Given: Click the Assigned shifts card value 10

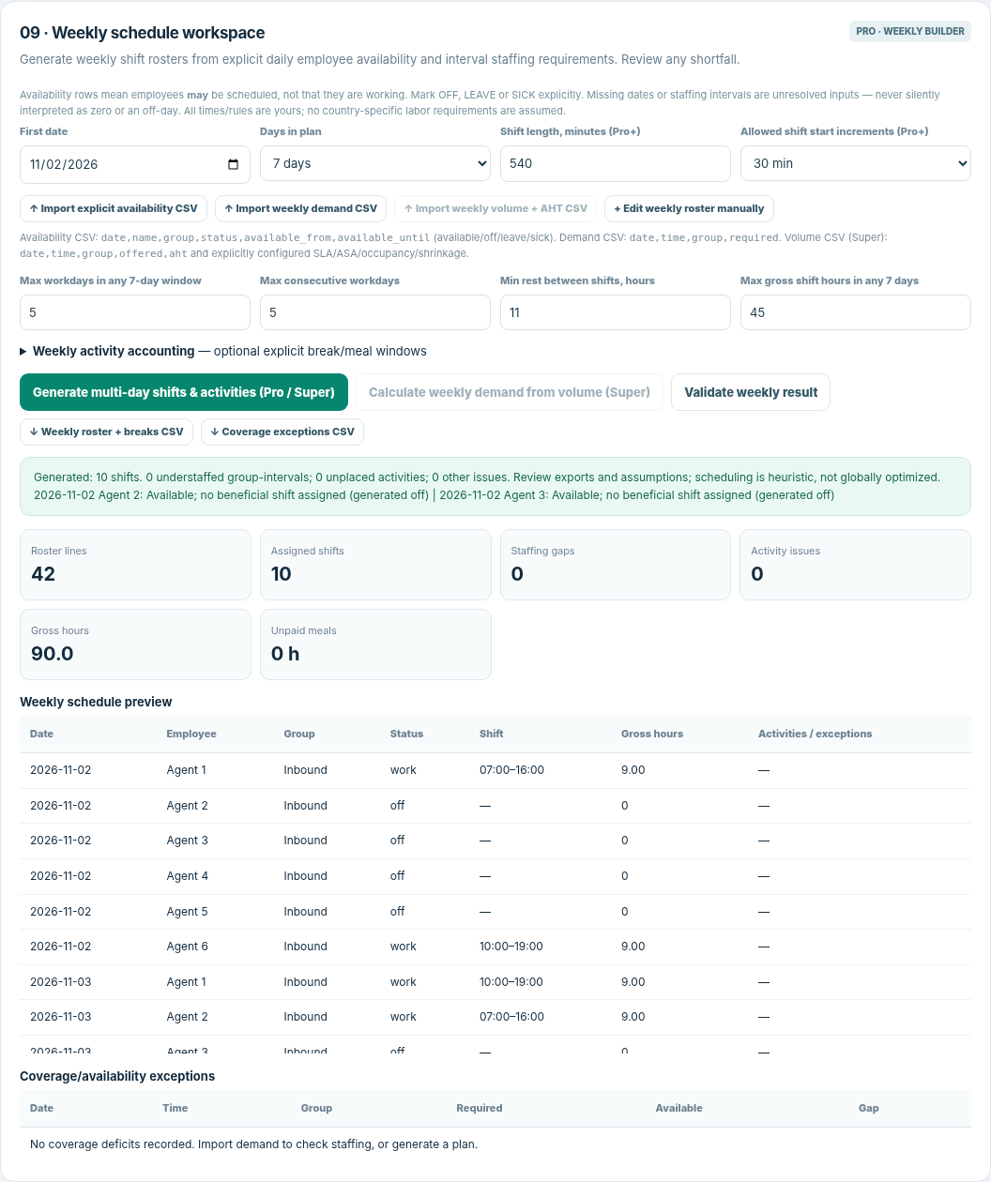Looking at the screenshot, I should 282,574.
